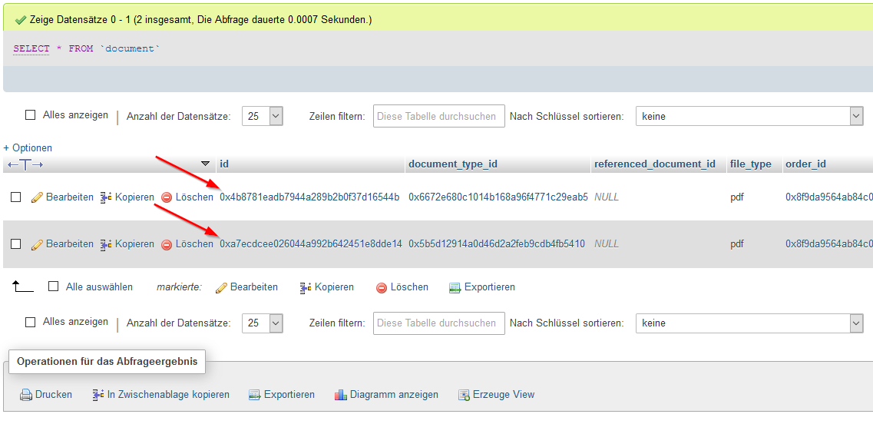Open upper Anzahl der Datensätze dropdown
Viewport: 873px width, 424px height.
pos(263,117)
